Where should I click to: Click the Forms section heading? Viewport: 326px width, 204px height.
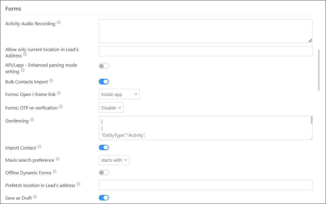tap(13, 9)
